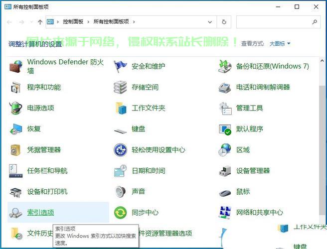This screenshot has height=249, width=327.
Task: Open 索引选项 magnifier icon
Action: pos(15,213)
